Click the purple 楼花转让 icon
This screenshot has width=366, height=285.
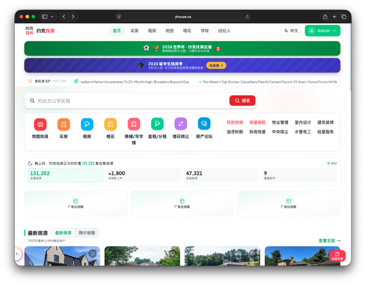[x=181, y=124]
